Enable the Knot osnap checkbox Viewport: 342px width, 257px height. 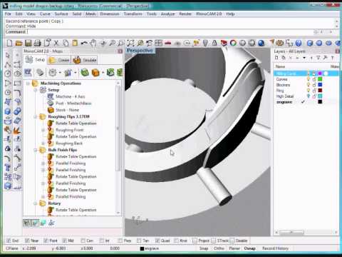176,241
